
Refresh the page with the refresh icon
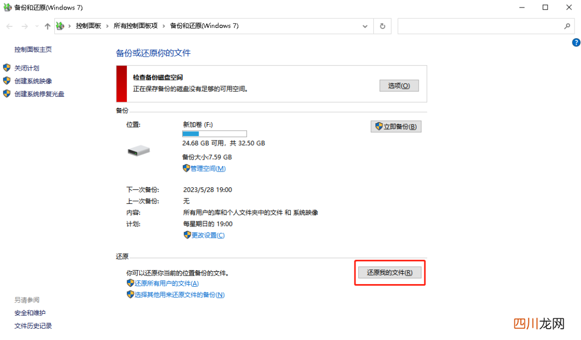tap(382, 26)
